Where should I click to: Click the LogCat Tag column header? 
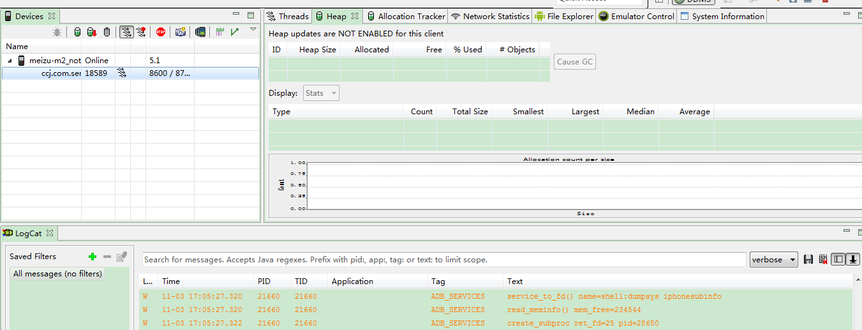click(466, 281)
